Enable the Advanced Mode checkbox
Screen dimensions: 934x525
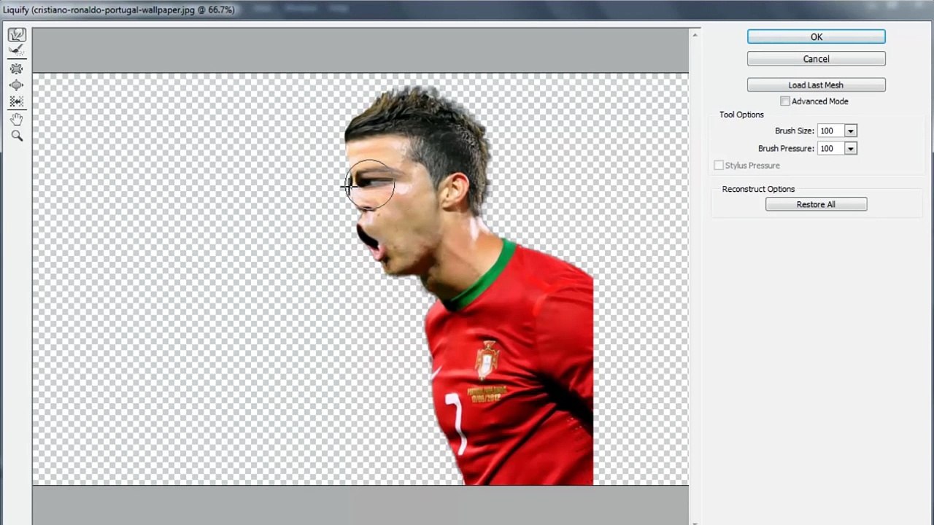[x=785, y=101]
